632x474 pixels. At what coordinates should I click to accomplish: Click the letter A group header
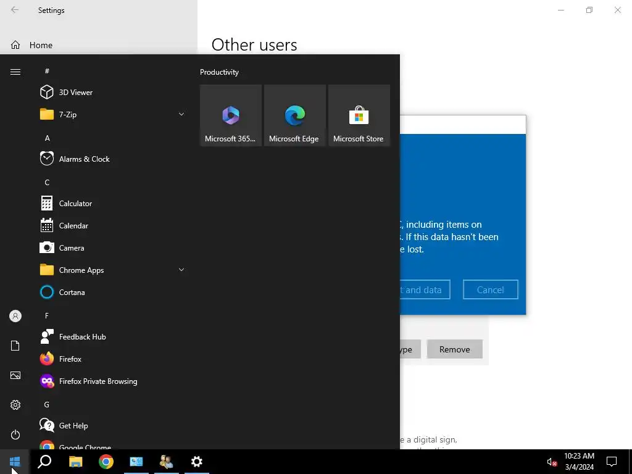click(47, 138)
